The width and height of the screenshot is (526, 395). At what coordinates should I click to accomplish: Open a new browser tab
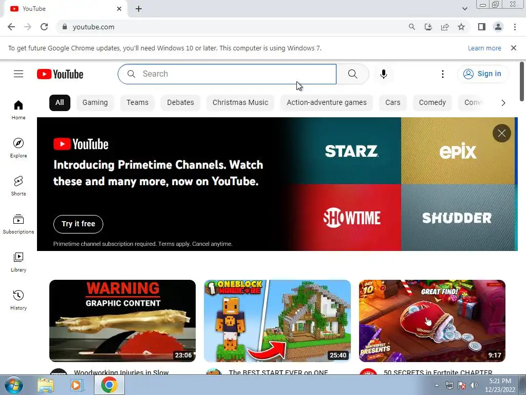pyautogui.click(x=139, y=9)
